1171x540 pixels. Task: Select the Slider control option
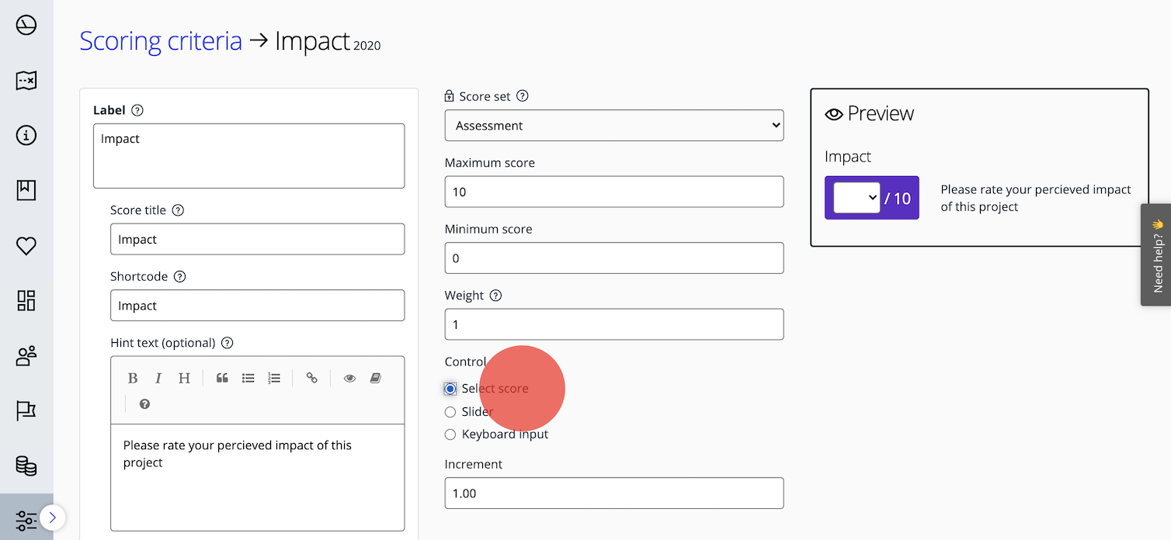pyautogui.click(x=450, y=412)
